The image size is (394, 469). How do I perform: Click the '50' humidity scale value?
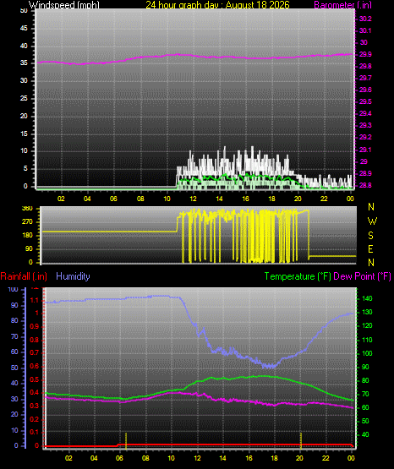(x=14, y=368)
